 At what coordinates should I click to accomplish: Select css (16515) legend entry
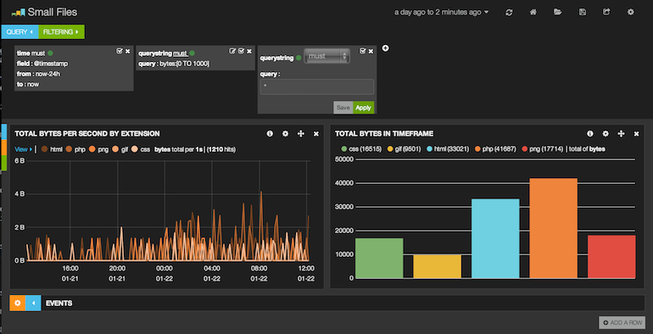point(361,149)
